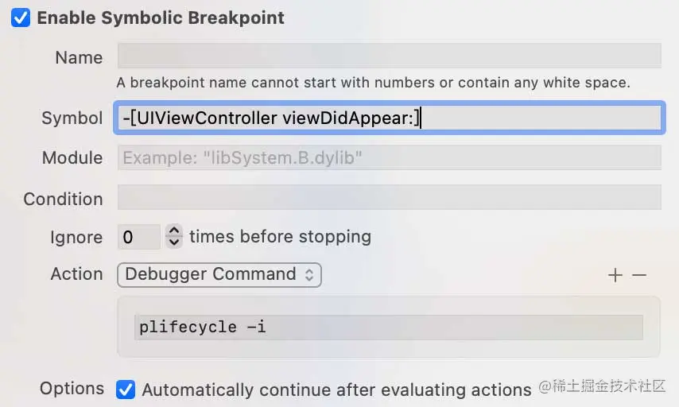Click the breakpoint name hint text

coord(373,82)
